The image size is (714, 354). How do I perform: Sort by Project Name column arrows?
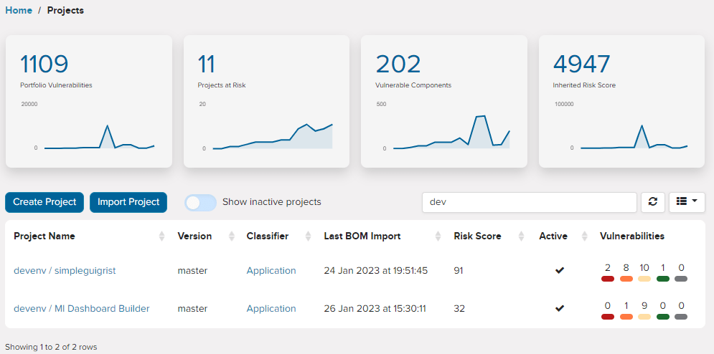pyautogui.click(x=161, y=236)
